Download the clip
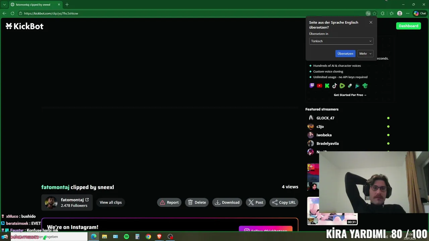The height and width of the screenshot is (241, 429). pyautogui.click(x=227, y=202)
